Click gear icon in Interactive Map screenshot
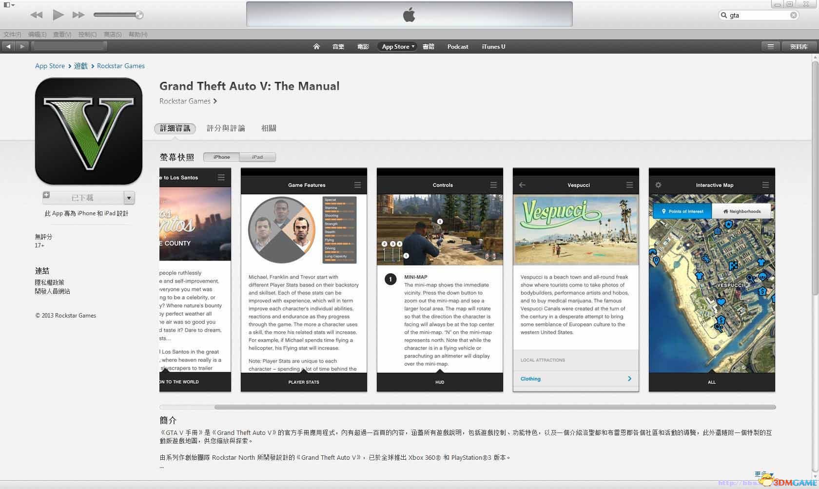The height and width of the screenshot is (489, 819). click(658, 185)
